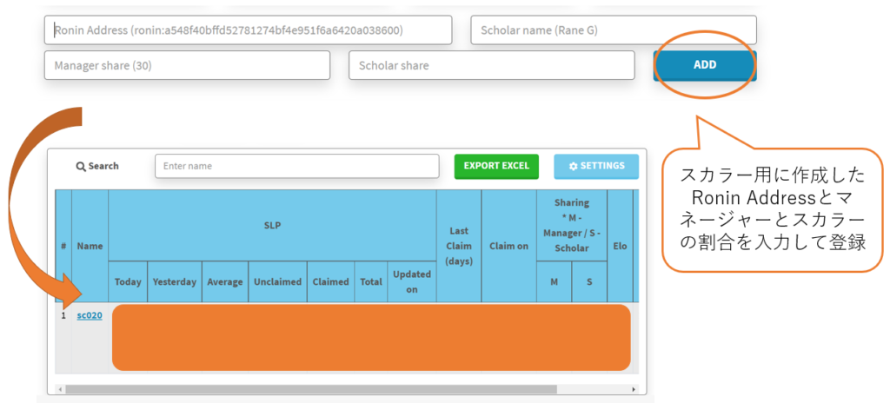
Task: Click the Claimed column header
Action: coord(330,281)
